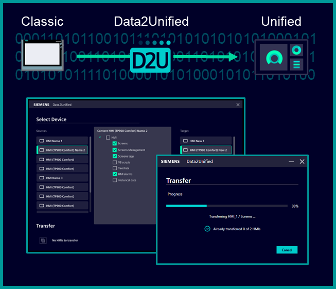
Task: Select source HMI (TP900 Comfort) Name 2
Action: point(62,150)
